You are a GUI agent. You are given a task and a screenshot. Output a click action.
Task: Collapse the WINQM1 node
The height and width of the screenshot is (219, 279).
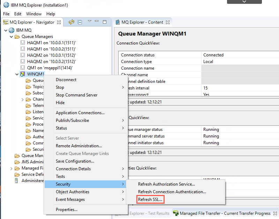click(x=17, y=74)
